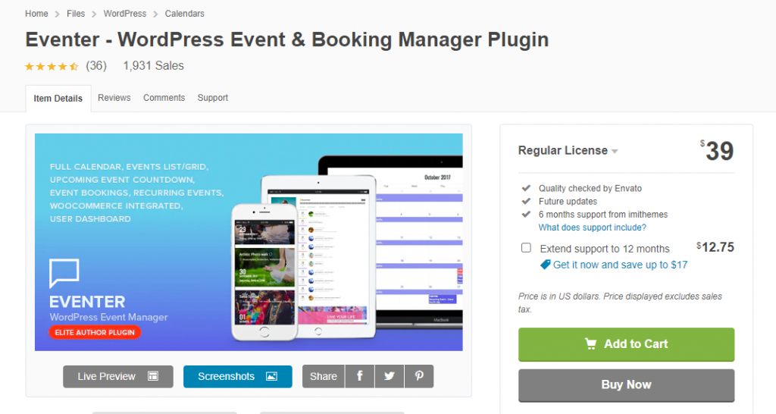Viewport: 776px width, 414px height.
Task: Click the Buy Now button
Action: coord(626,384)
